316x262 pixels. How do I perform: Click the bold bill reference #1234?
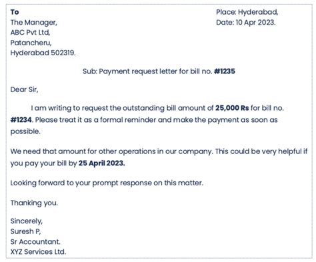click(21, 120)
